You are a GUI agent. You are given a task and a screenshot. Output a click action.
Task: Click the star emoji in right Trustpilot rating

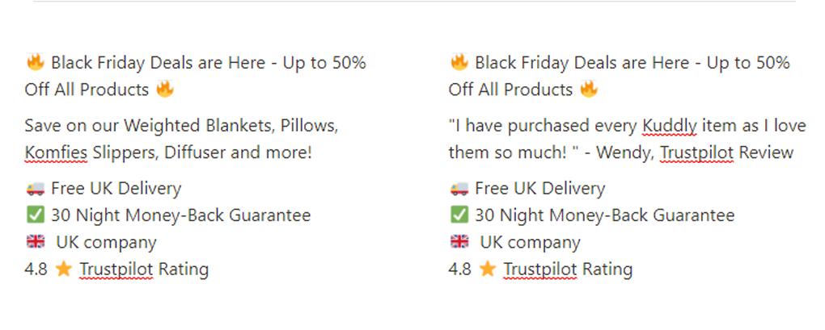pos(487,269)
